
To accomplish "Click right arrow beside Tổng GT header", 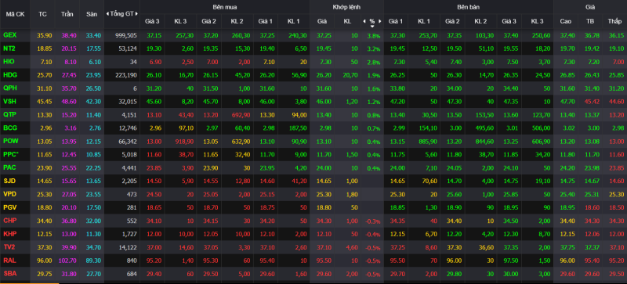I will 137,13.
